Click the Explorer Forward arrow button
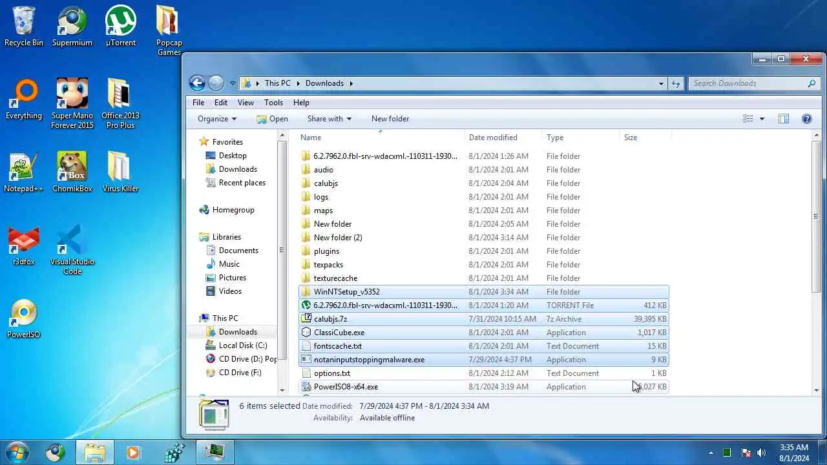Screen dimensions: 827x465 click(x=216, y=83)
